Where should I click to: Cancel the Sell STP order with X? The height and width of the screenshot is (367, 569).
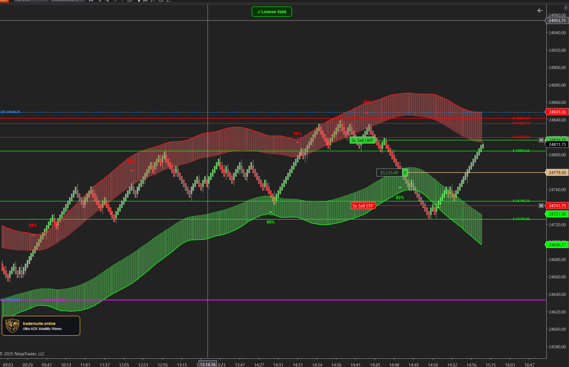(x=541, y=206)
